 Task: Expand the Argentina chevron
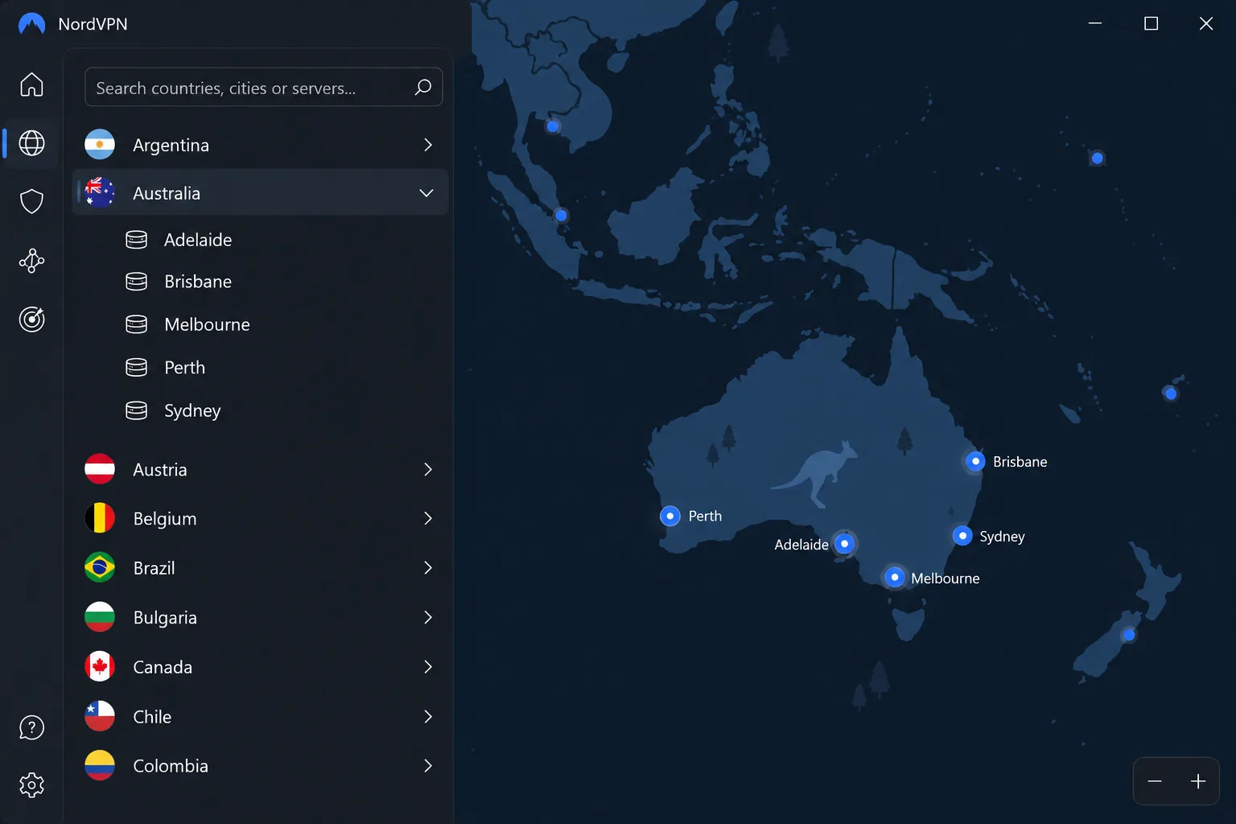[x=428, y=145]
